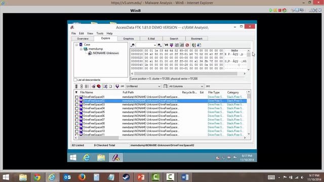Click the column settings icon beside All Columns
The width and height of the screenshot is (324, 182).
click(166, 86)
